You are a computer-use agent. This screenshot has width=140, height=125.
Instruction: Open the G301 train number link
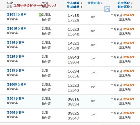pyautogui.click(x=11, y=98)
